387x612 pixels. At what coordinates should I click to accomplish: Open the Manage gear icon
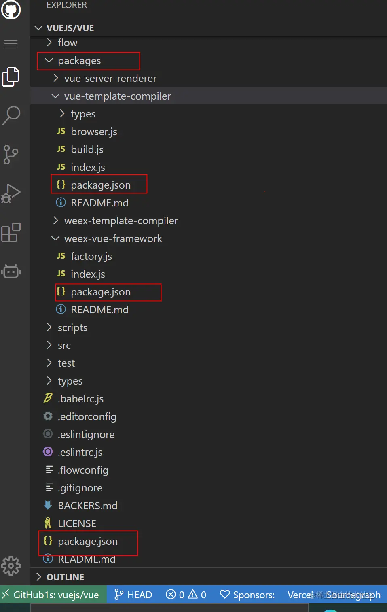11,566
